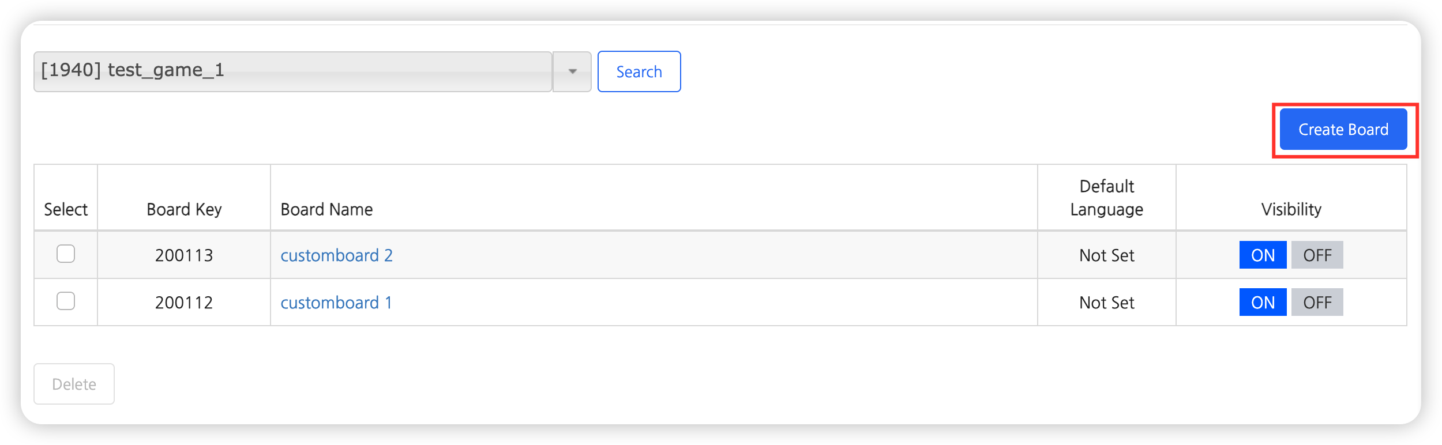The width and height of the screenshot is (1442, 445).
Task: Click the board key 200113 cell
Action: point(184,255)
